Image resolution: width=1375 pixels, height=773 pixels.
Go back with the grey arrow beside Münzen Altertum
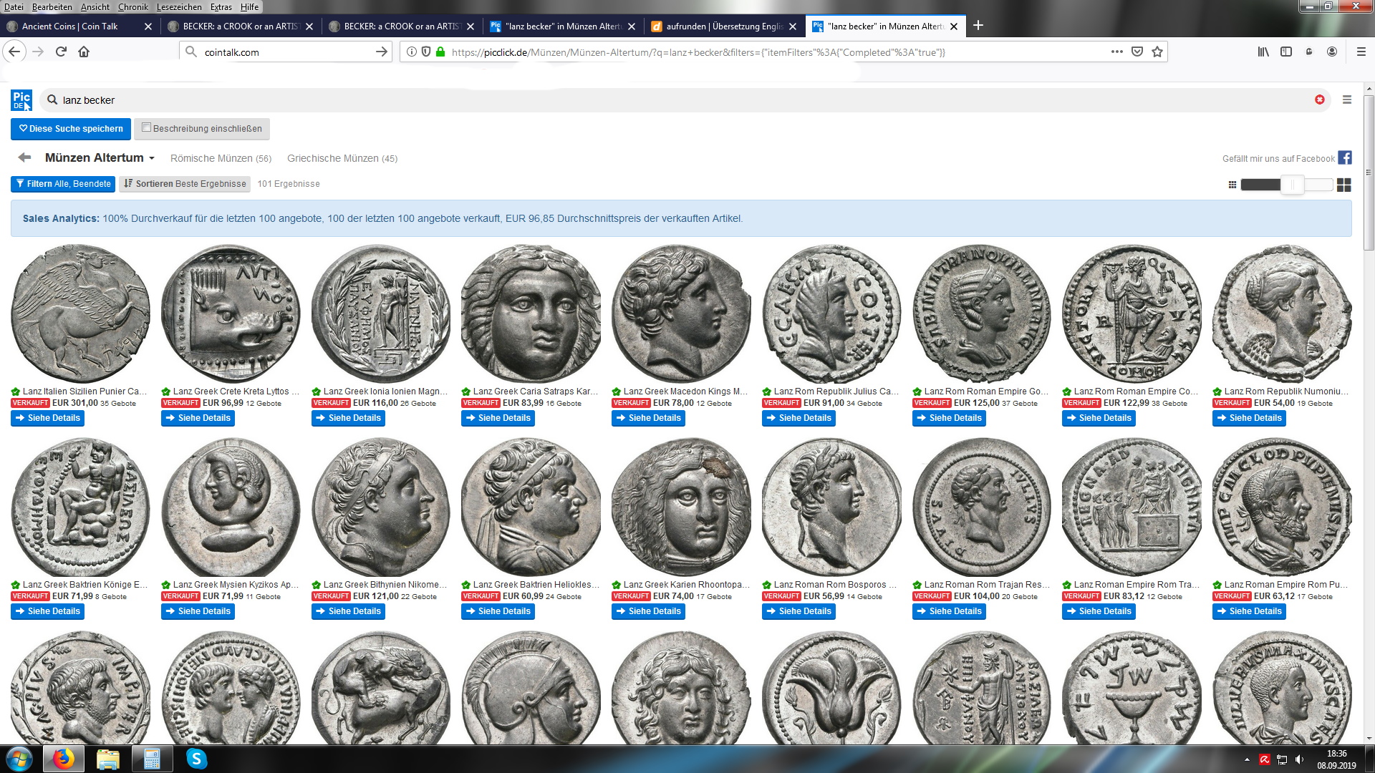tap(24, 157)
